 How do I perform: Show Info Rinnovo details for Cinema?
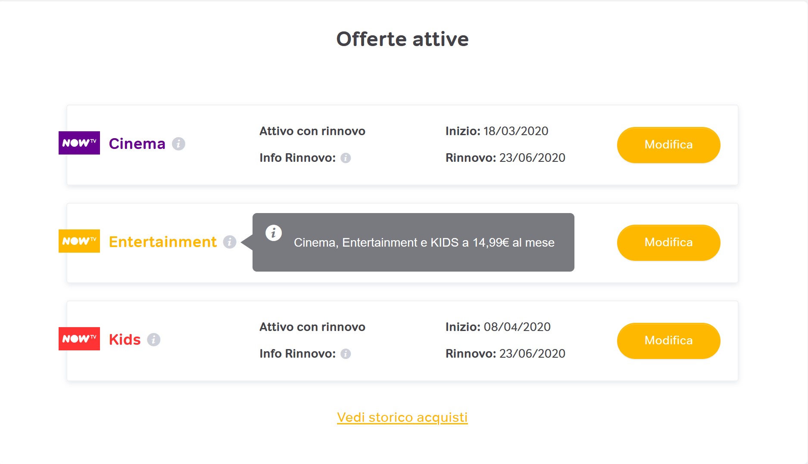(x=346, y=158)
